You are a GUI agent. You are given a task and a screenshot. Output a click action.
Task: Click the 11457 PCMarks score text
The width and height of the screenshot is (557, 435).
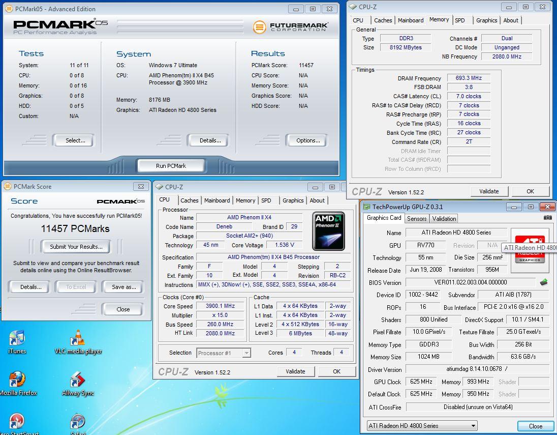[x=75, y=229]
